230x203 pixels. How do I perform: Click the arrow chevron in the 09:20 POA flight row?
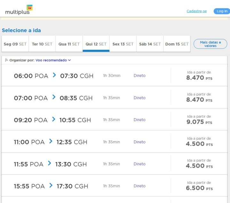coord(54,119)
